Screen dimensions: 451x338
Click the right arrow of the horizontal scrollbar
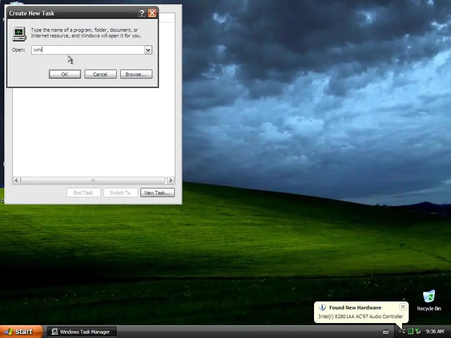(170, 180)
